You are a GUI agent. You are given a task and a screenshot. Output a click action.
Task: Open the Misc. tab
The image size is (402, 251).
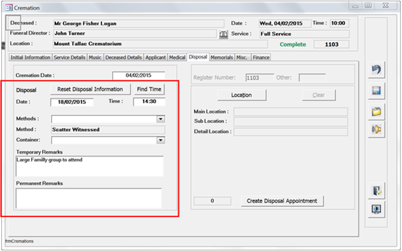(242, 57)
